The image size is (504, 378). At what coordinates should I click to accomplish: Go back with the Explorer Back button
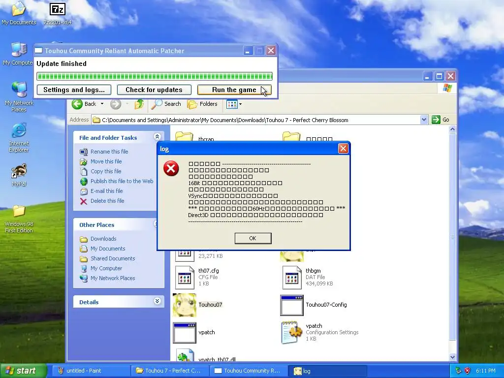[x=84, y=104]
